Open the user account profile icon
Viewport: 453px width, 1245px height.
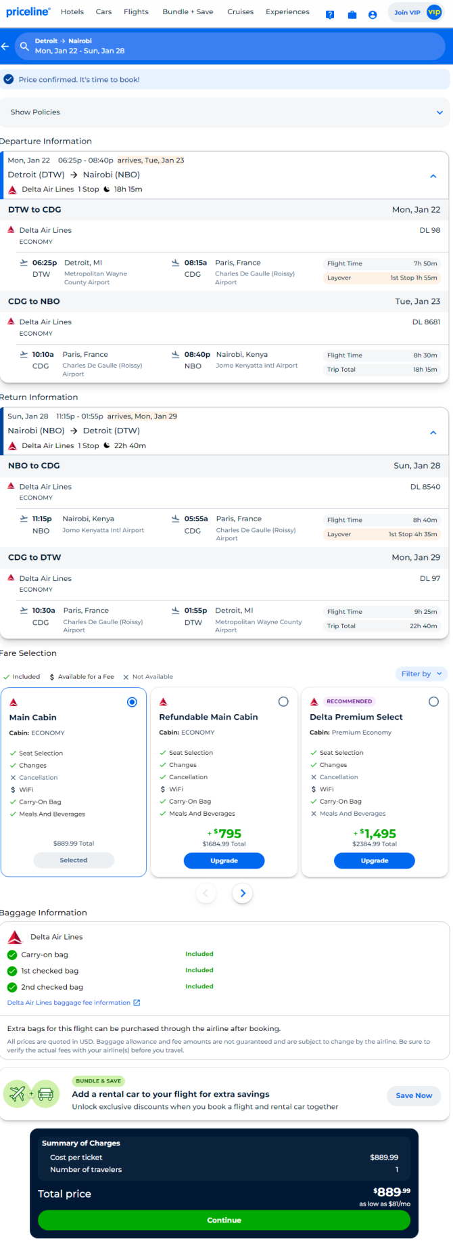click(x=373, y=14)
